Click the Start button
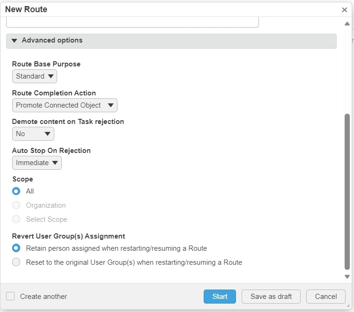 pyautogui.click(x=220, y=297)
